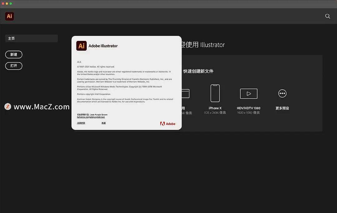The image size is (337, 213).
Task: Click the 感谢 acknowledgments link
Action: (103, 123)
